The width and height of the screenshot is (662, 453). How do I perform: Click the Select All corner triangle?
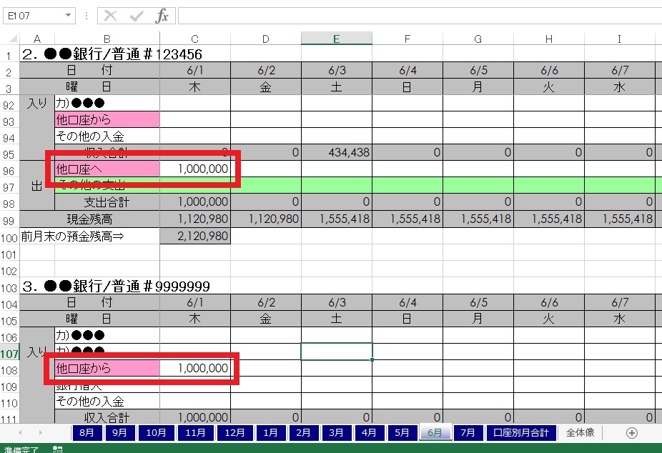10,39
